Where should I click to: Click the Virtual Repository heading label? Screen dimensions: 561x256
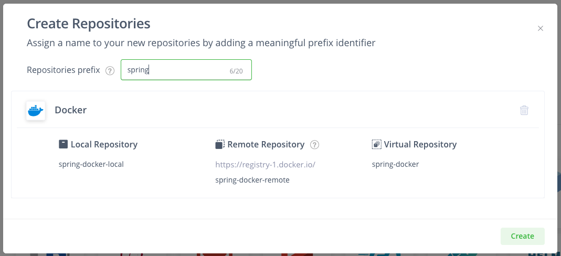420,144
